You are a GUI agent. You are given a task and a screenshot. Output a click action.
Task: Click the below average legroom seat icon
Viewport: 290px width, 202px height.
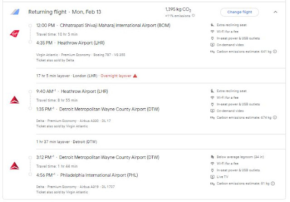(x=213, y=157)
